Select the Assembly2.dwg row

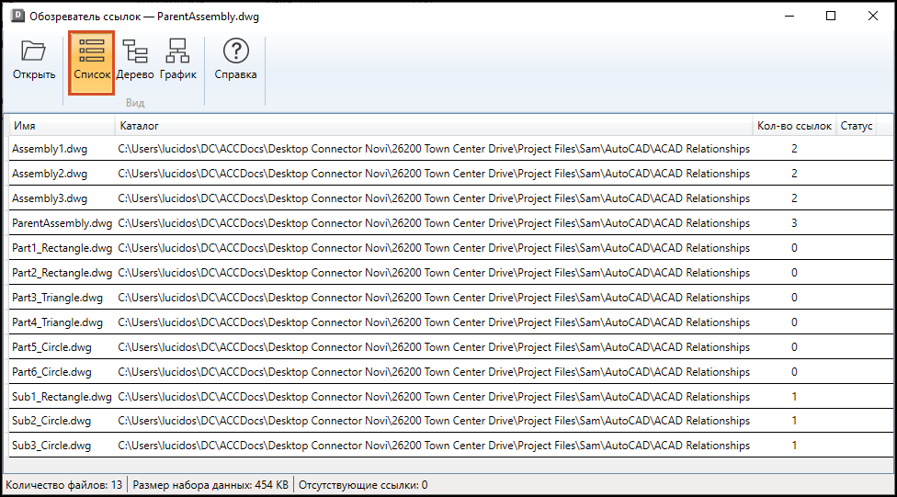(450, 174)
